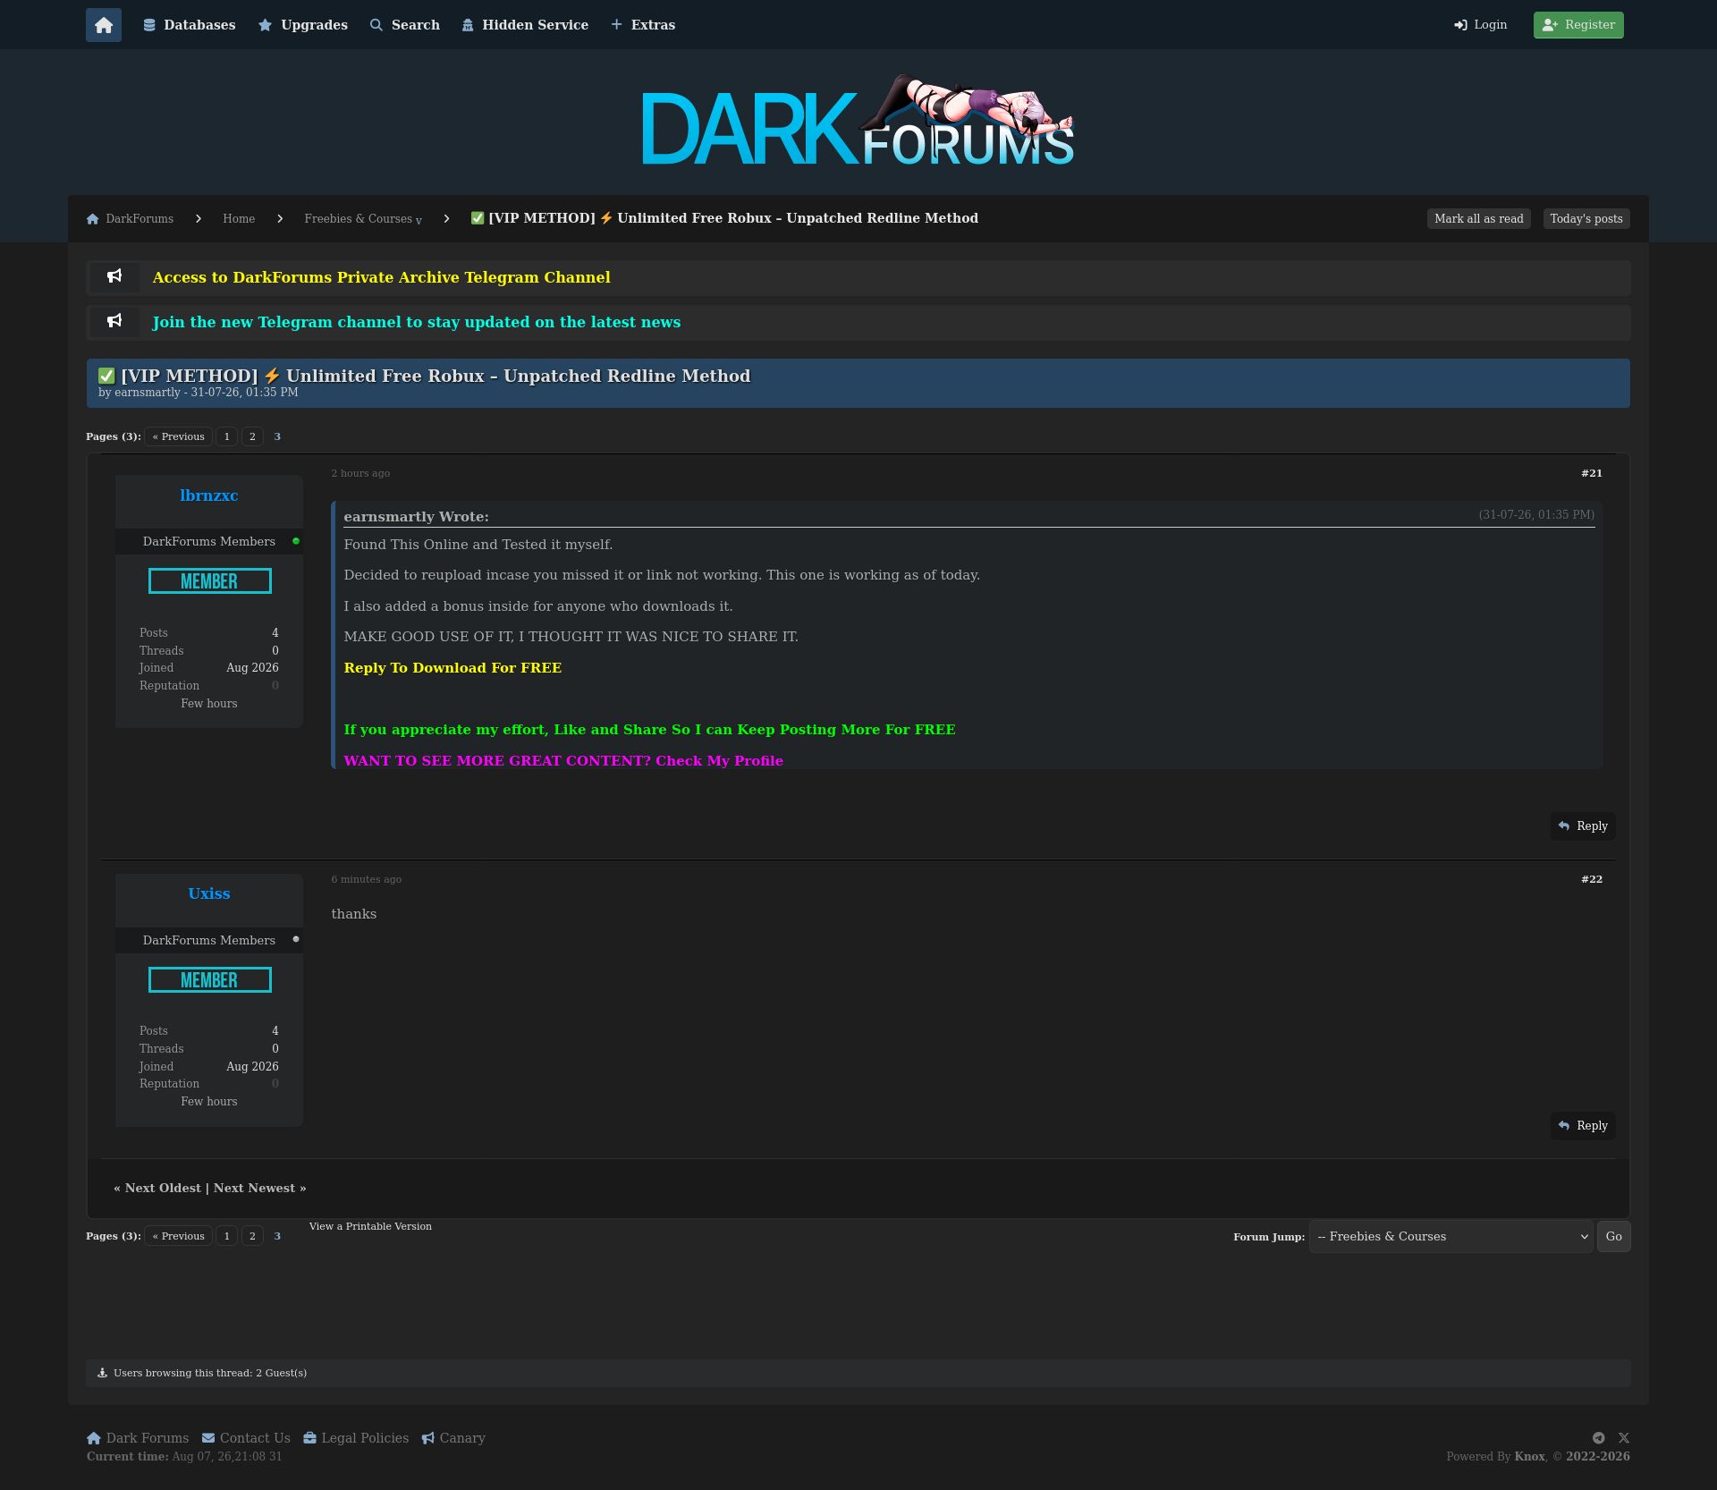Click the DarkForums breadcrumb link
1717x1490 pixels.
click(131, 219)
